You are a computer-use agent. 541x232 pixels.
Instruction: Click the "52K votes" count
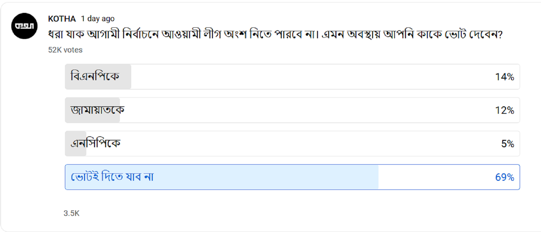[65, 50]
